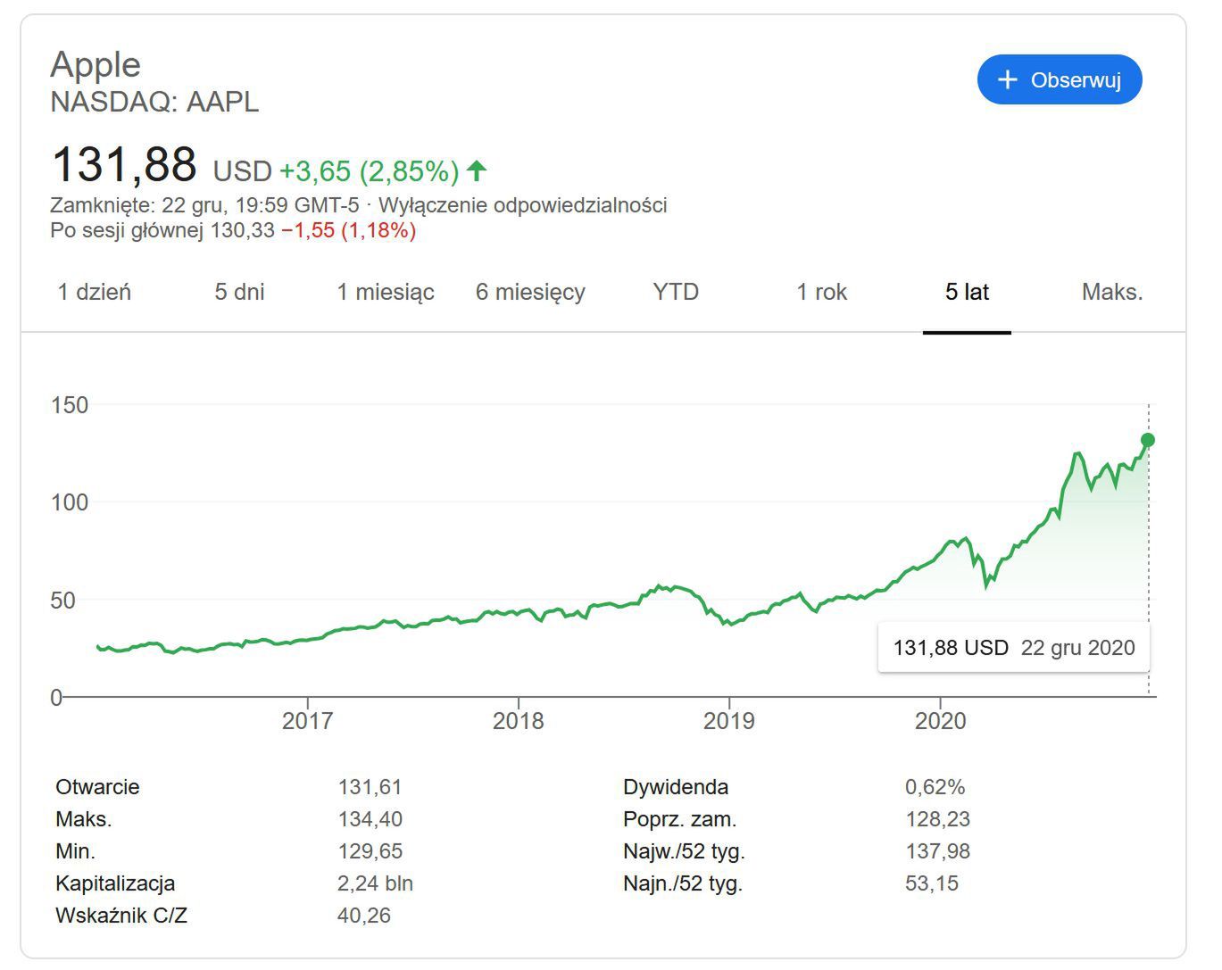Viewport: 1222px width, 970px height.
Task: Click the Kapitalizacja value 2,24 bln
Action: [375, 883]
